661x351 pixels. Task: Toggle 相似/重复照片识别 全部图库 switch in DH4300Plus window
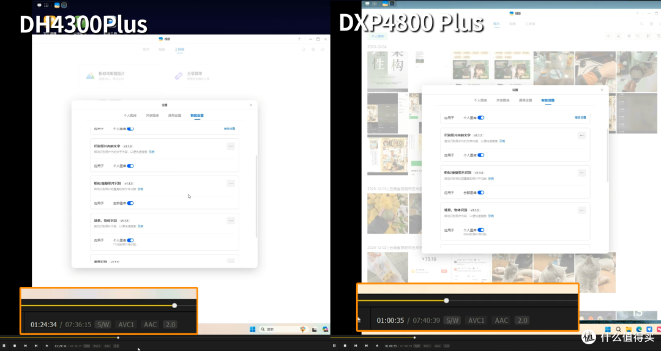[x=131, y=203]
